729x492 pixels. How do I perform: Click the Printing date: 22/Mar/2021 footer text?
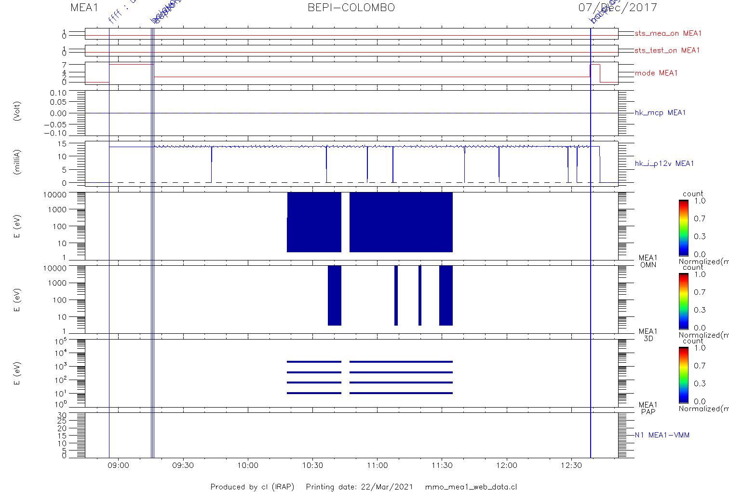click(359, 487)
